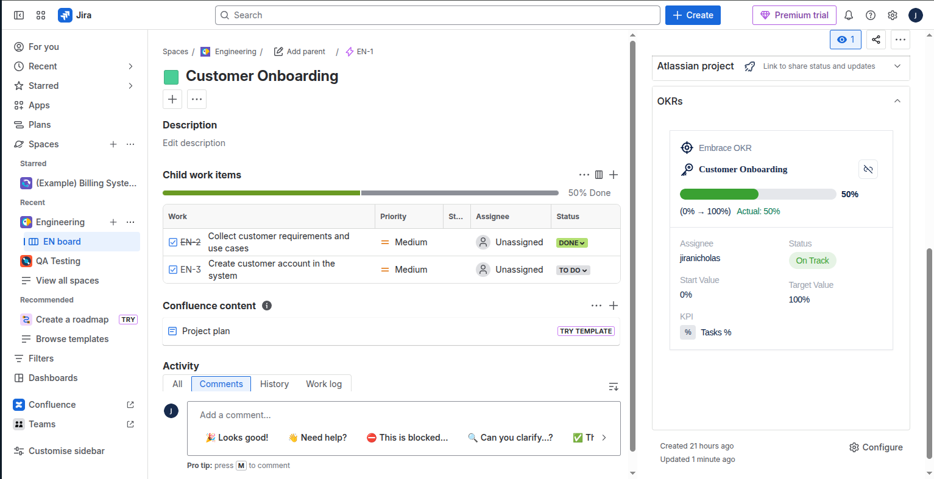The width and height of the screenshot is (934, 479).
Task: Open EN board in the sidebar
Action: [82, 242]
